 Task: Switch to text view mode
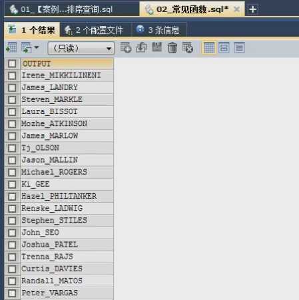point(239,47)
